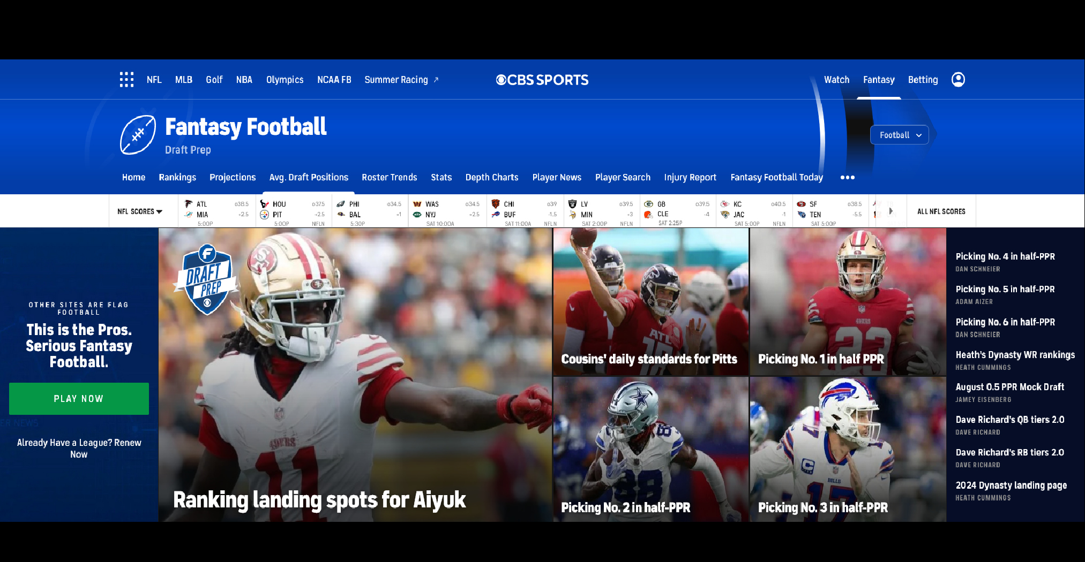Open Picking No. 2 in half-PPR story
Viewport: 1085px width, 562px height.
click(x=625, y=507)
